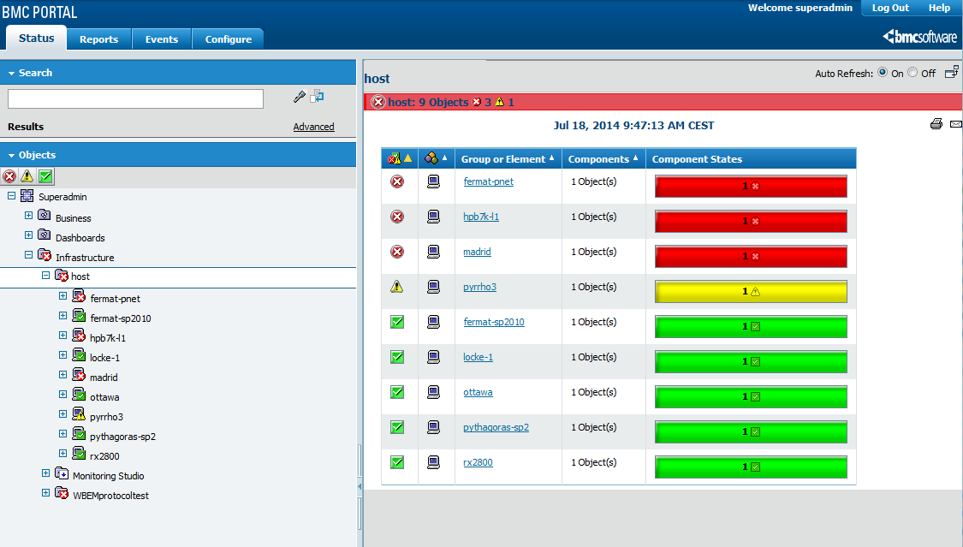Click computer icon in pyrrho3 table row
The height and width of the screenshot is (547, 963).
tap(434, 287)
